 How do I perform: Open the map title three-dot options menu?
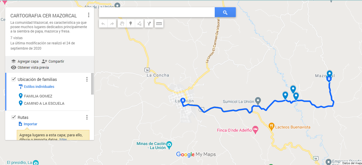click(89, 15)
